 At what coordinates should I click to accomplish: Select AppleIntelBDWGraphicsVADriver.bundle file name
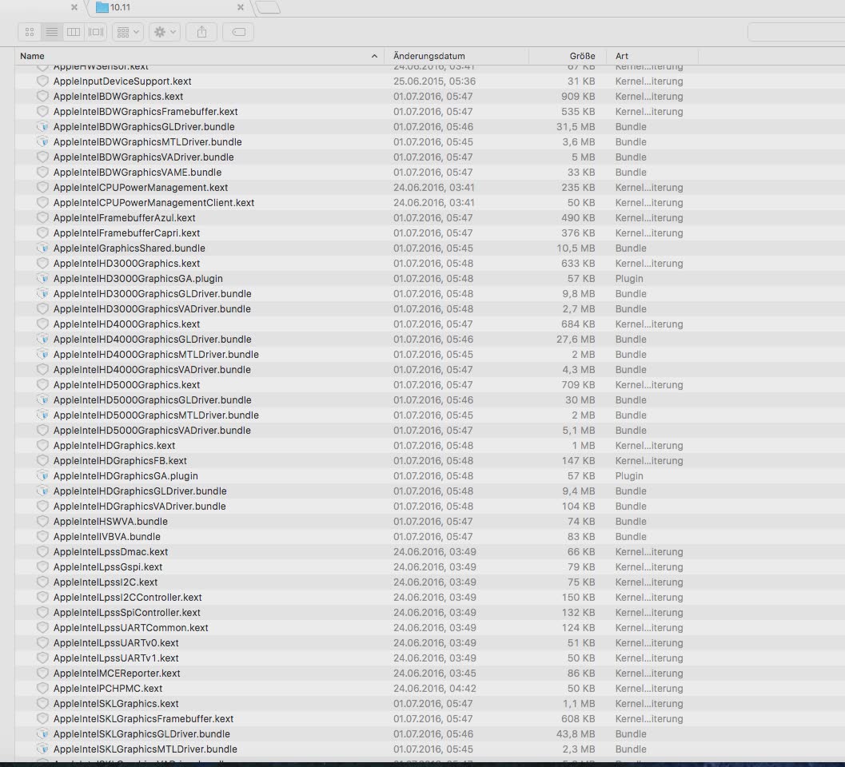pos(143,157)
